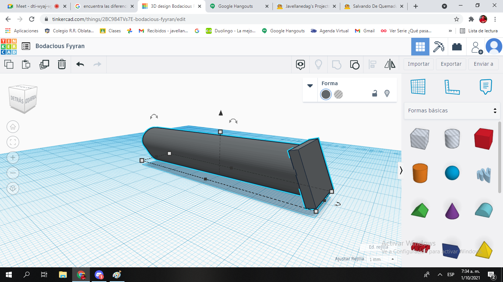Click the view cube
Viewport: 503px width, 282px height.
(x=24, y=98)
